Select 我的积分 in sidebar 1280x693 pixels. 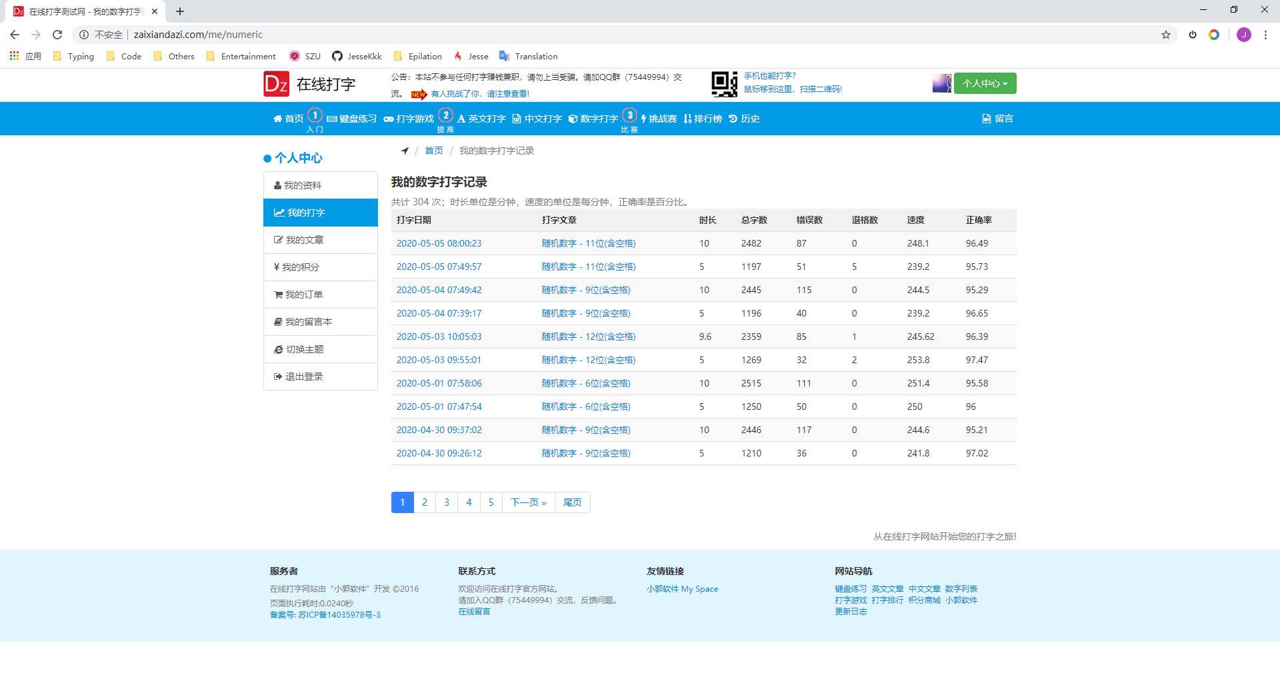pyautogui.click(x=321, y=267)
